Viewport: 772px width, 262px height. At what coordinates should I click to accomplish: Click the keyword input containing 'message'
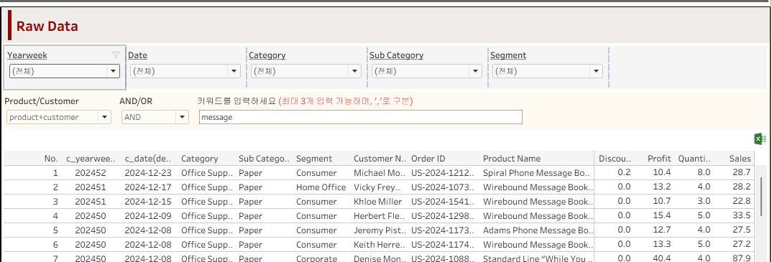point(360,118)
